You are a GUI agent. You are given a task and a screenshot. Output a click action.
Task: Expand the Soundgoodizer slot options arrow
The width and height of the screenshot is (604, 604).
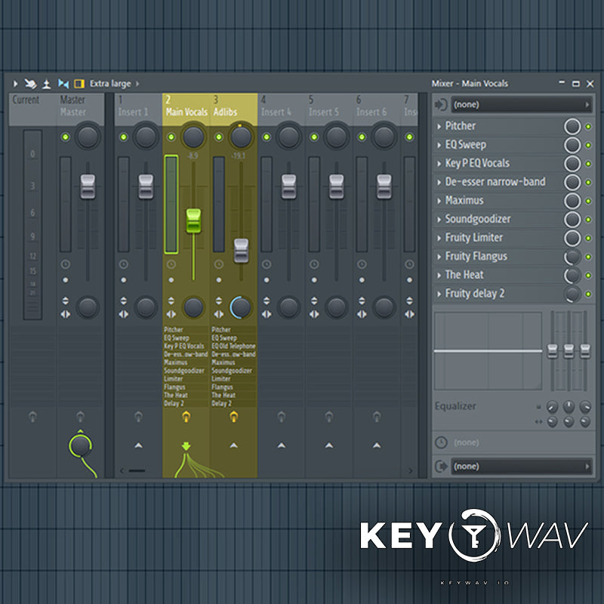[x=439, y=220]
